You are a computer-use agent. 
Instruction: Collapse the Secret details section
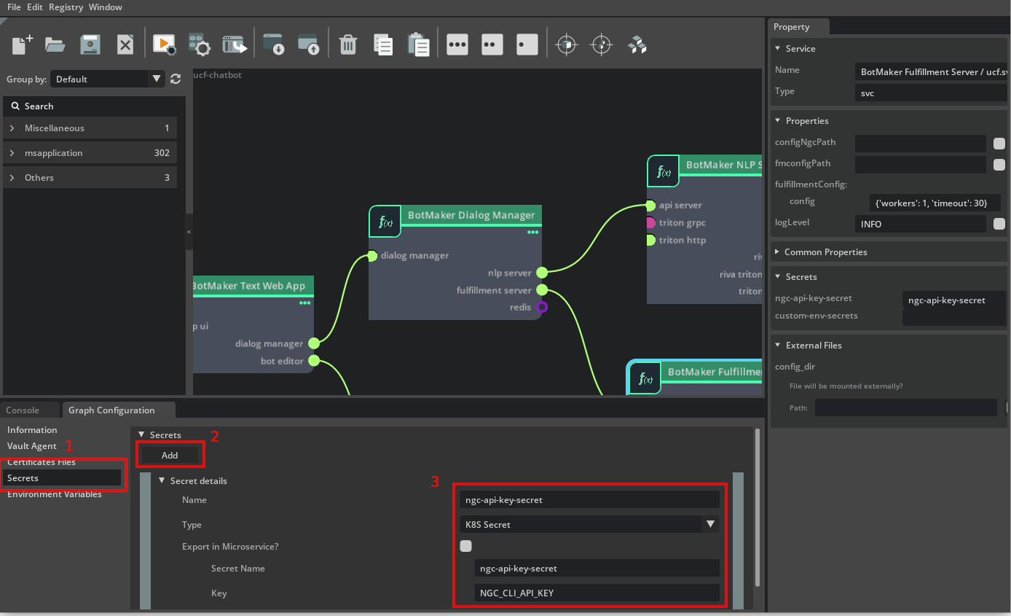[x=162, y=481]
